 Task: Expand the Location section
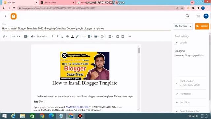[x=177, y=102]
